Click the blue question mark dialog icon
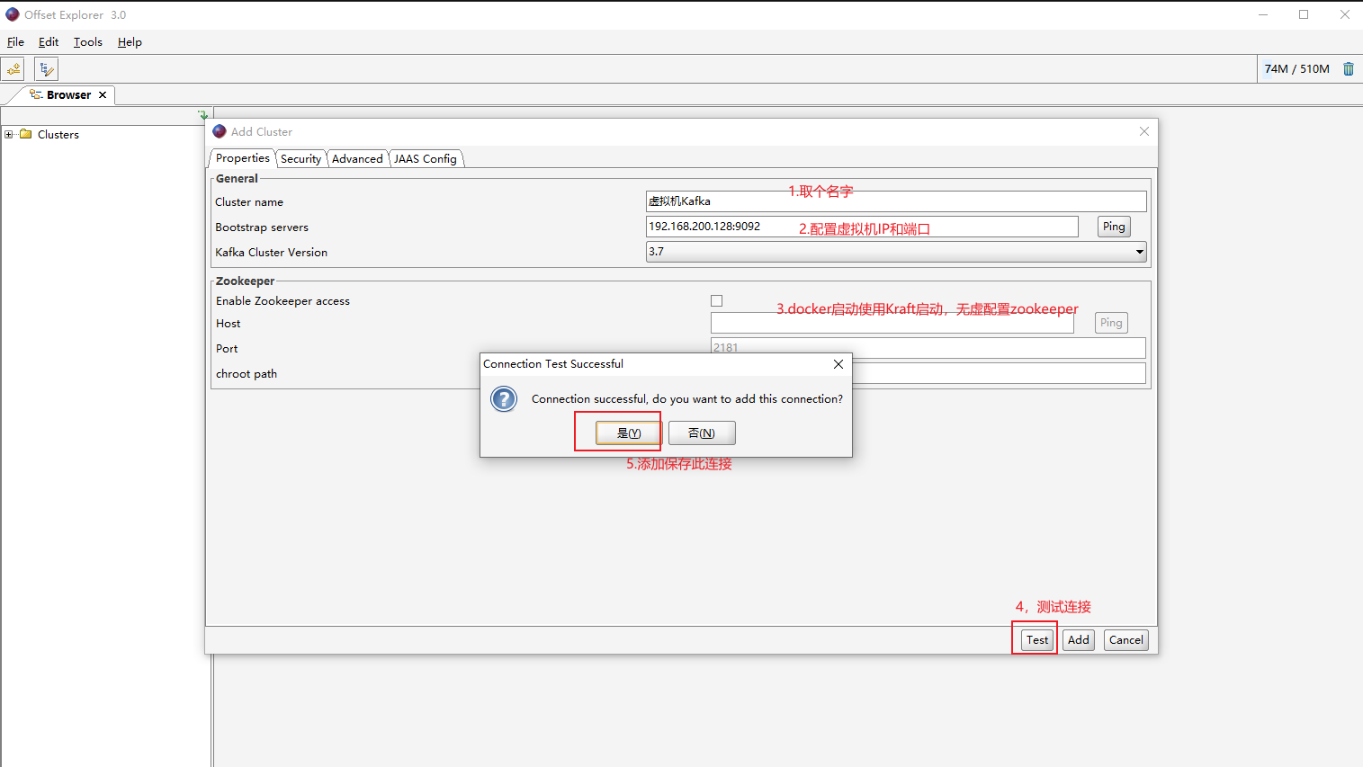The width and height of the screenshot is (1363, 767). pyautogui.click(x=504, y=398)
